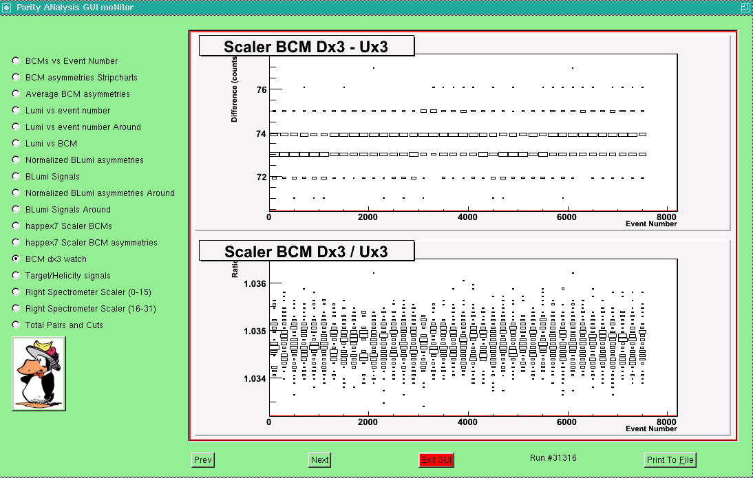Click Print To File button
The width and height of the screenshot is (753, 478).
(x=670, y=459)
